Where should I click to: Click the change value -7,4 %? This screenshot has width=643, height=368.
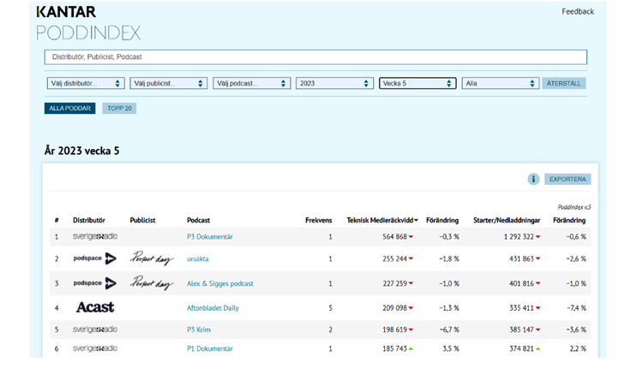(576, 308)
